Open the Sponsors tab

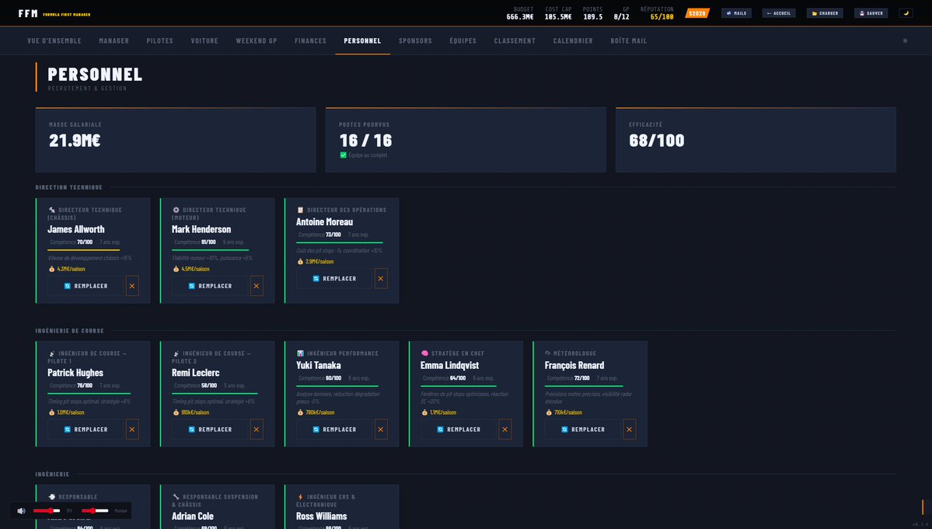click(416, 41)
